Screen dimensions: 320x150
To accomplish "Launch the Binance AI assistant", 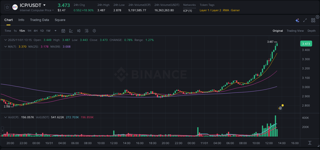I will (297, 20).
